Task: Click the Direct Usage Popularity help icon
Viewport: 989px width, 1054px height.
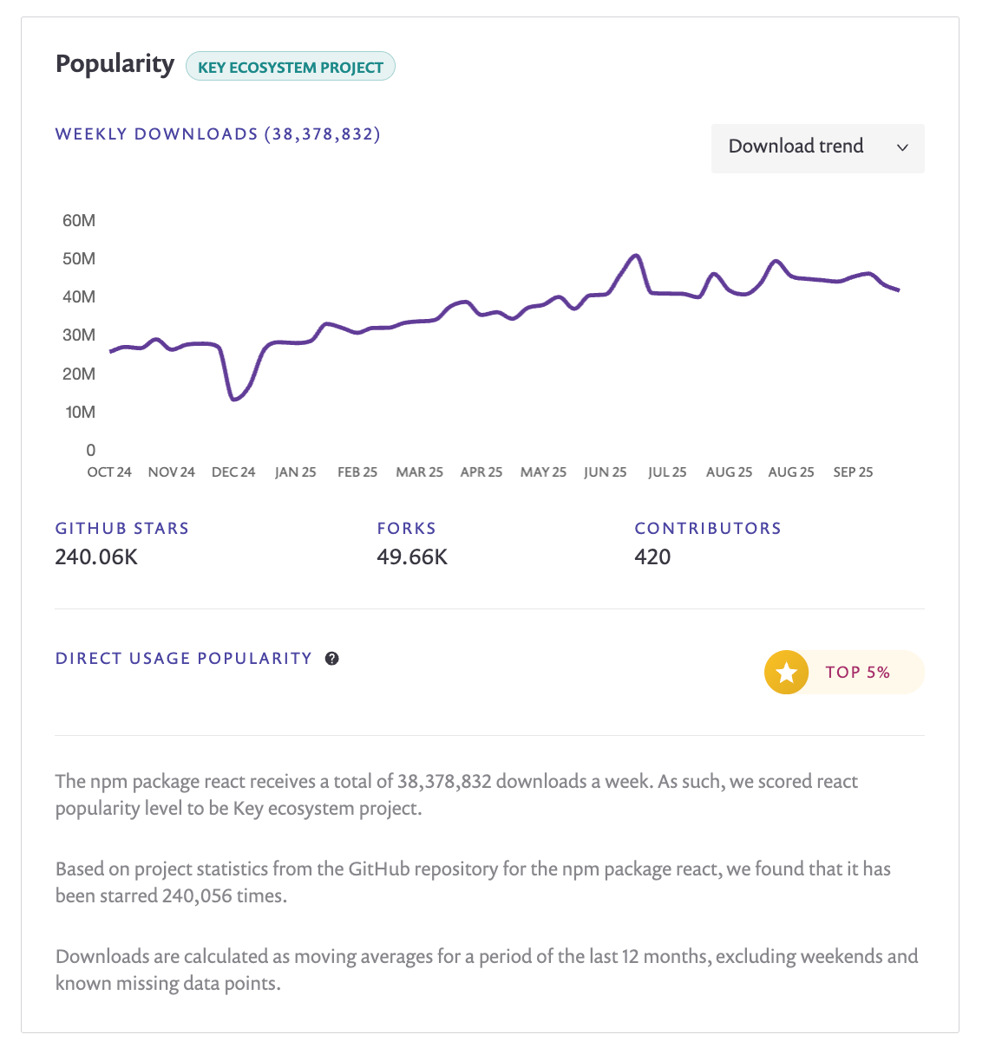Action: 331,659
